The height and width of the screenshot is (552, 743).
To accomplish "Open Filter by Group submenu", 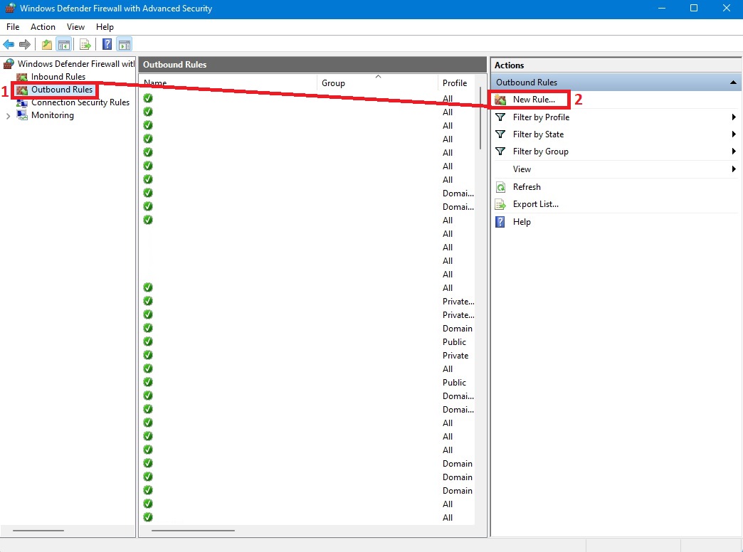I will [x=540, y=152].
